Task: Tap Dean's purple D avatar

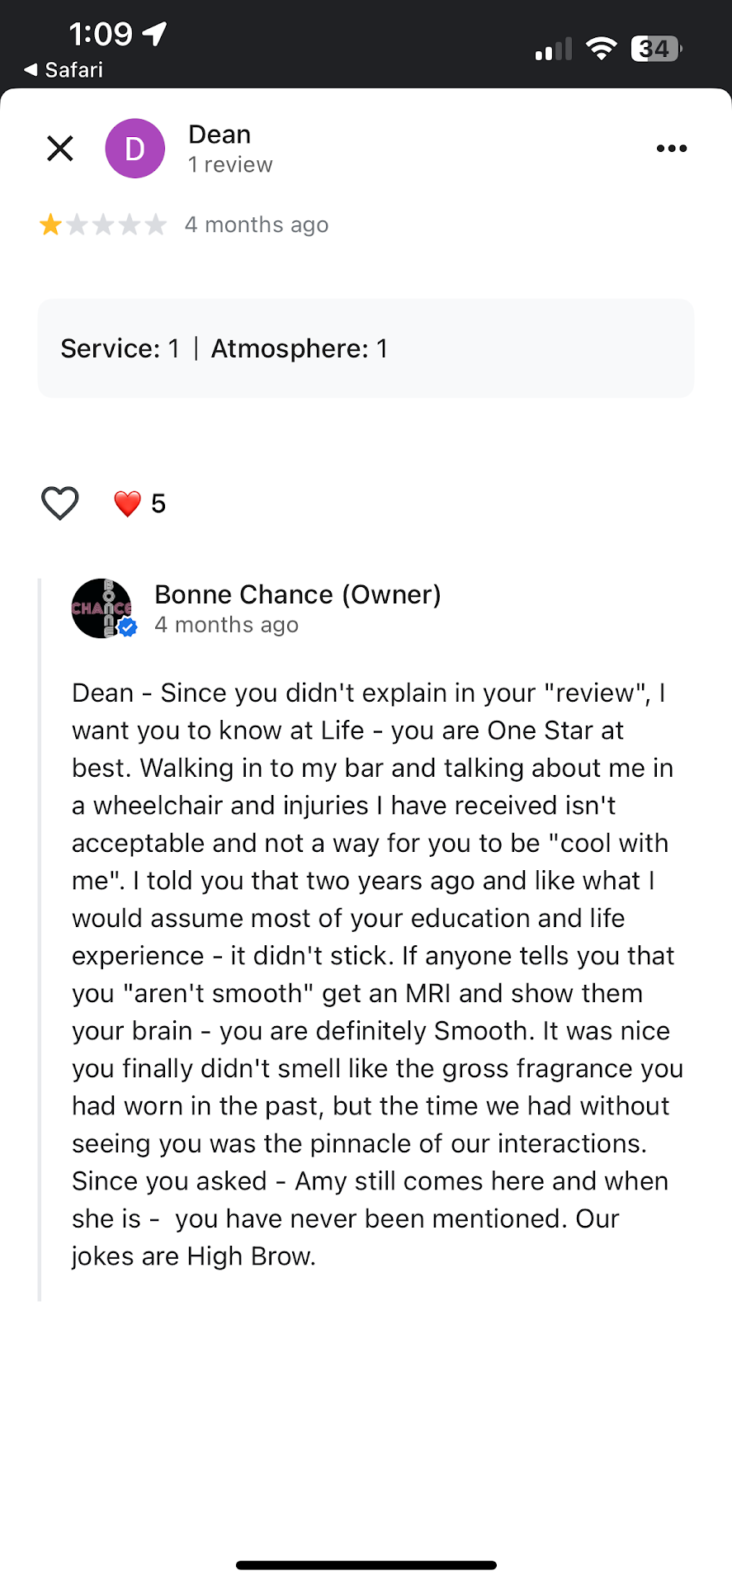Action: (x=135, y=149)
